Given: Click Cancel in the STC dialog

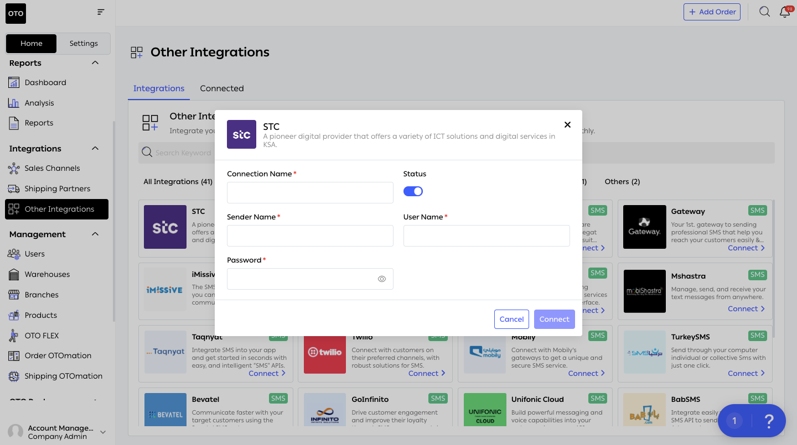Looking at the screenshot, I should coord(511,319).
